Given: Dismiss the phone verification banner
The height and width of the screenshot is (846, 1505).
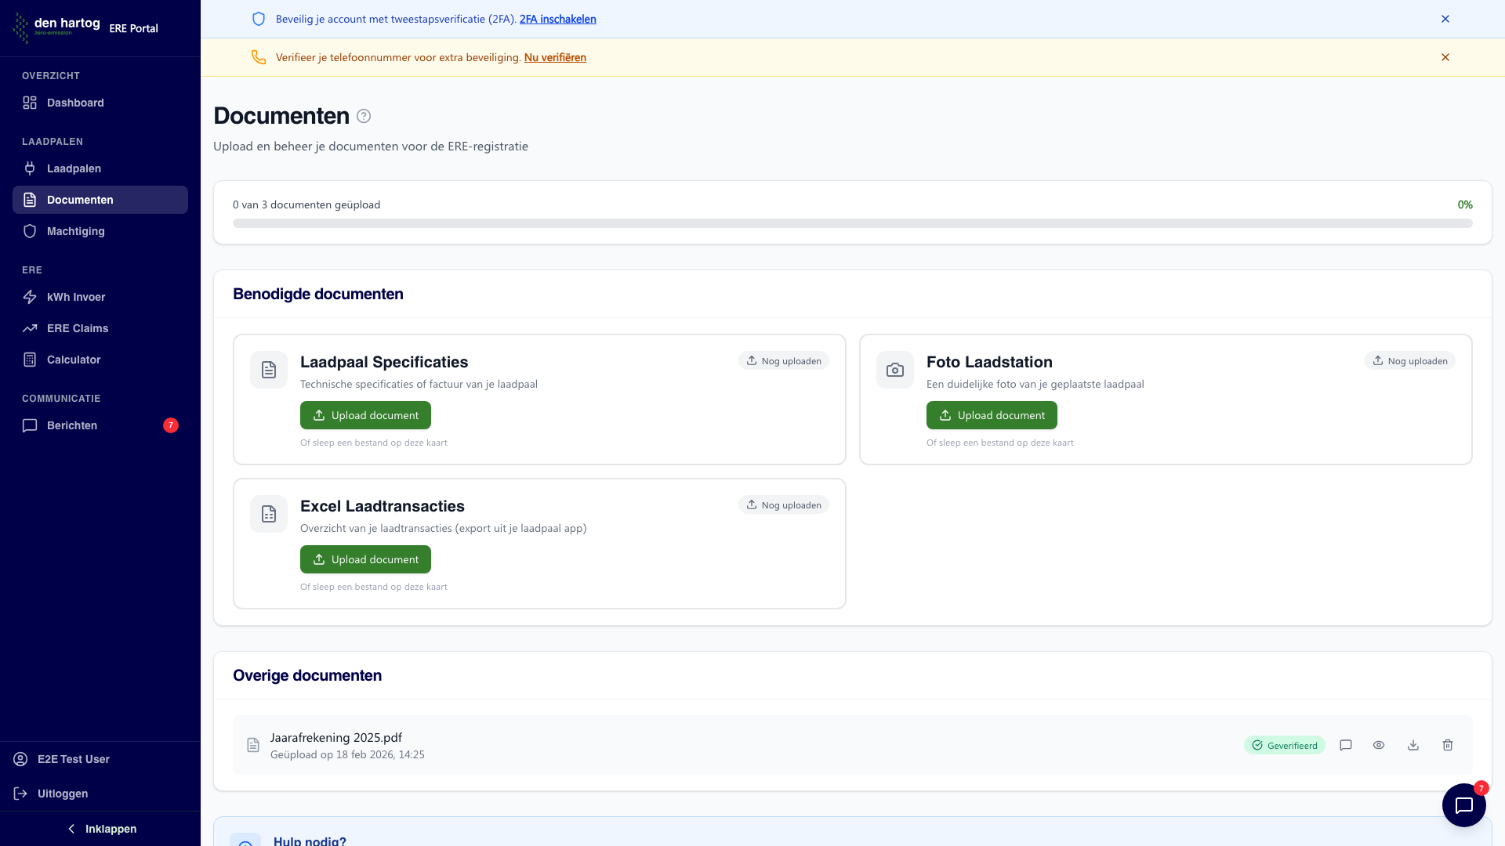Looking at the screenshot, I should [x=1445, y=57].
